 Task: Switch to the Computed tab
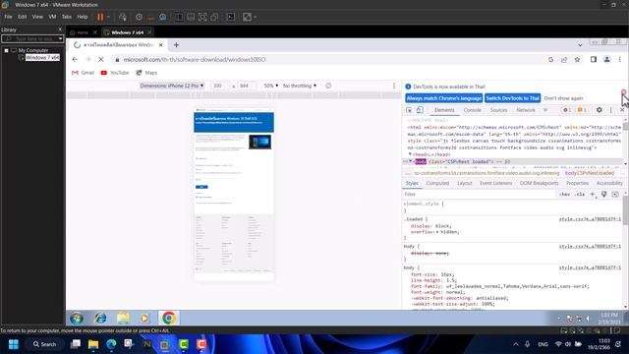437,184
